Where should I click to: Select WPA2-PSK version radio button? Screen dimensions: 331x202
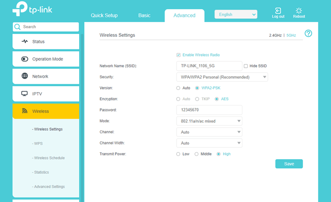point(197,88)
